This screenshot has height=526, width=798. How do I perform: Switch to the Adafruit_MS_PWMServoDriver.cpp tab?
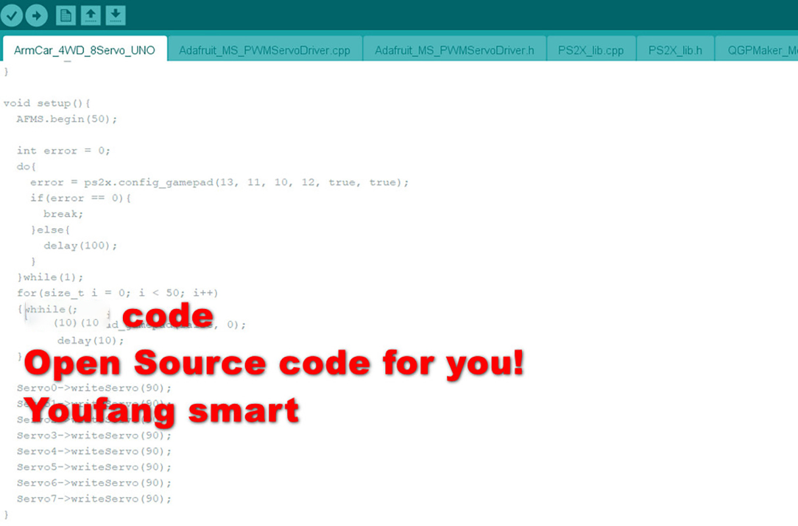(264, 50)
